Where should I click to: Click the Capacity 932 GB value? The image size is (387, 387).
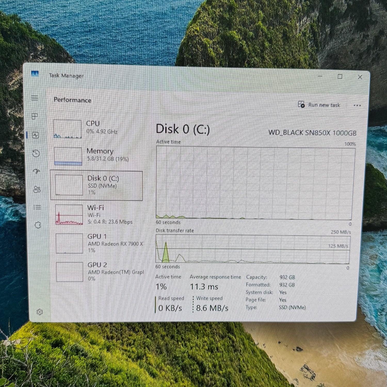click(x=287, y=277)
